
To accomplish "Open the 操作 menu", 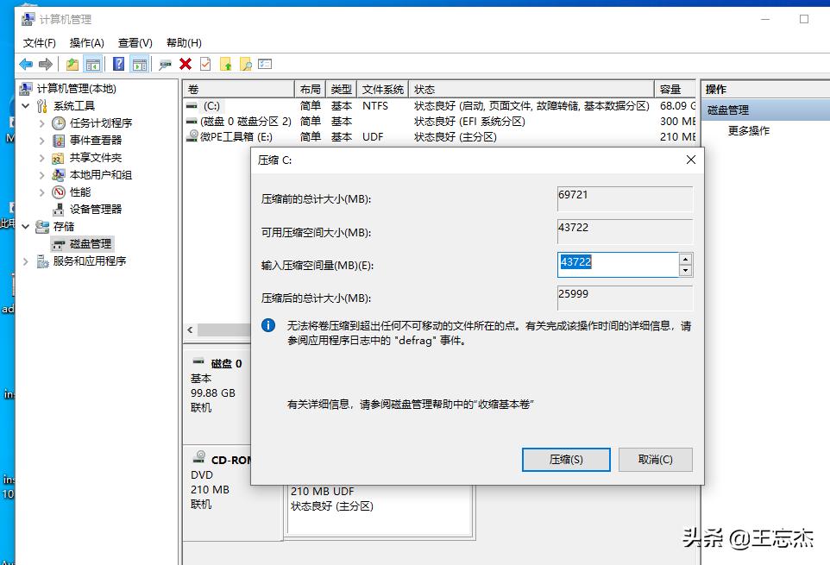I will tap(86, 41).
